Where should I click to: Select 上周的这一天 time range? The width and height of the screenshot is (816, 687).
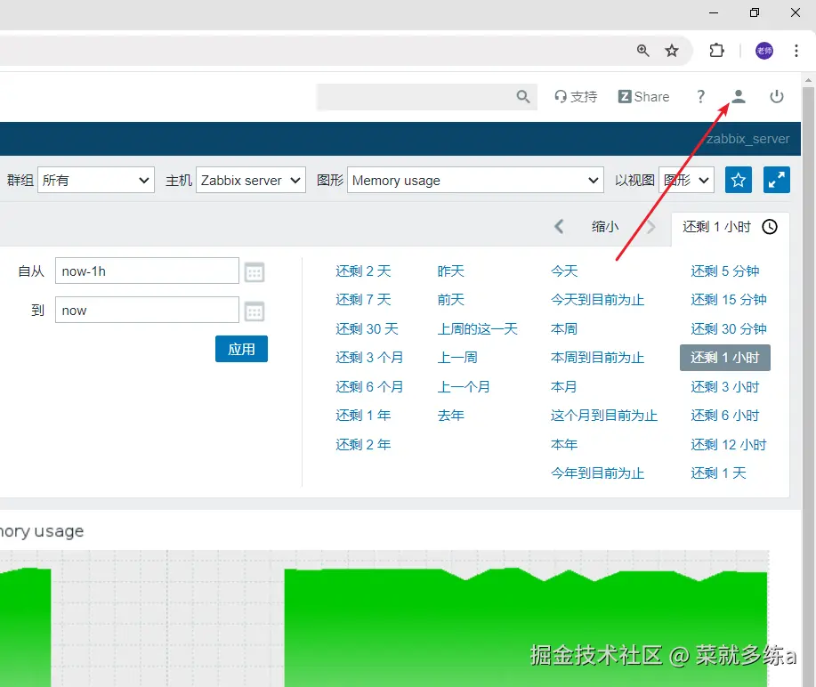[477, 329]
